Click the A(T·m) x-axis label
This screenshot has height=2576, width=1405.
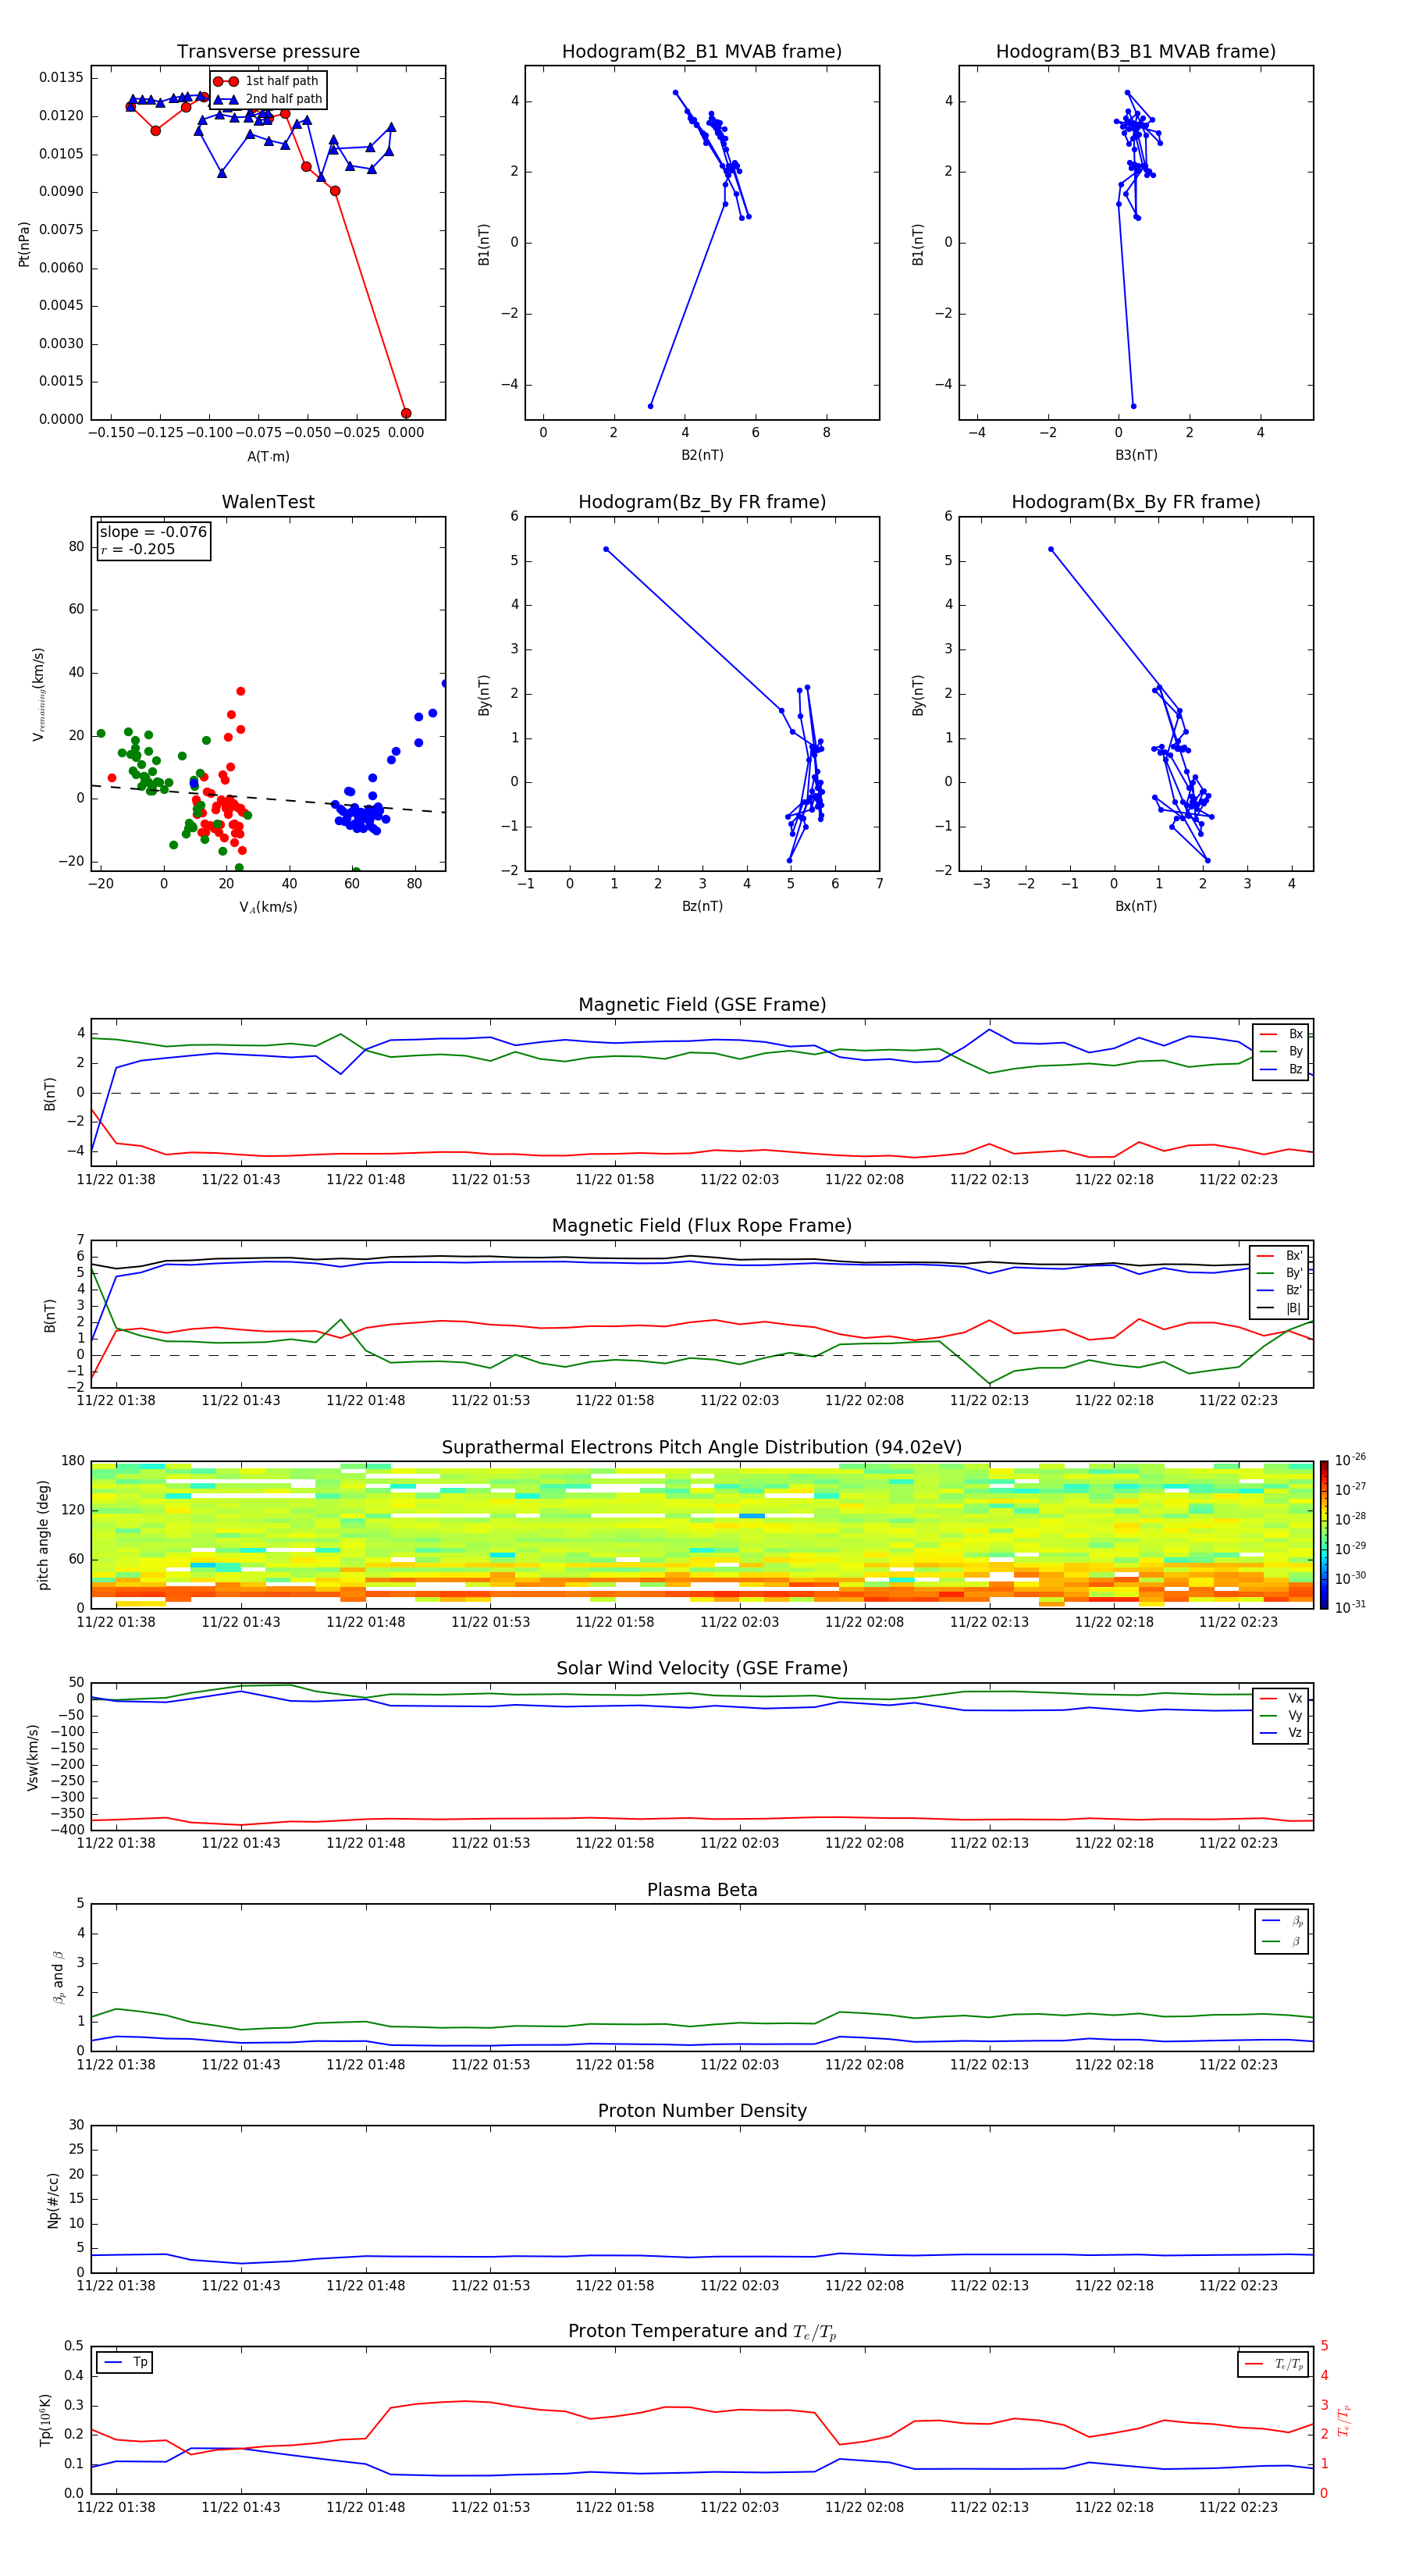click(x=268, y=456)
